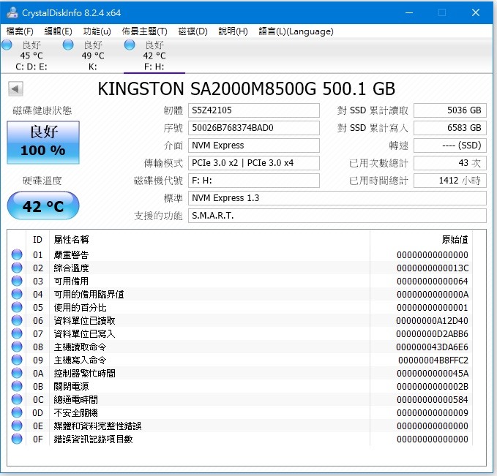Click status orb of attribute 0B 關閉電源

pyautogui.click(x=17, y=386)
